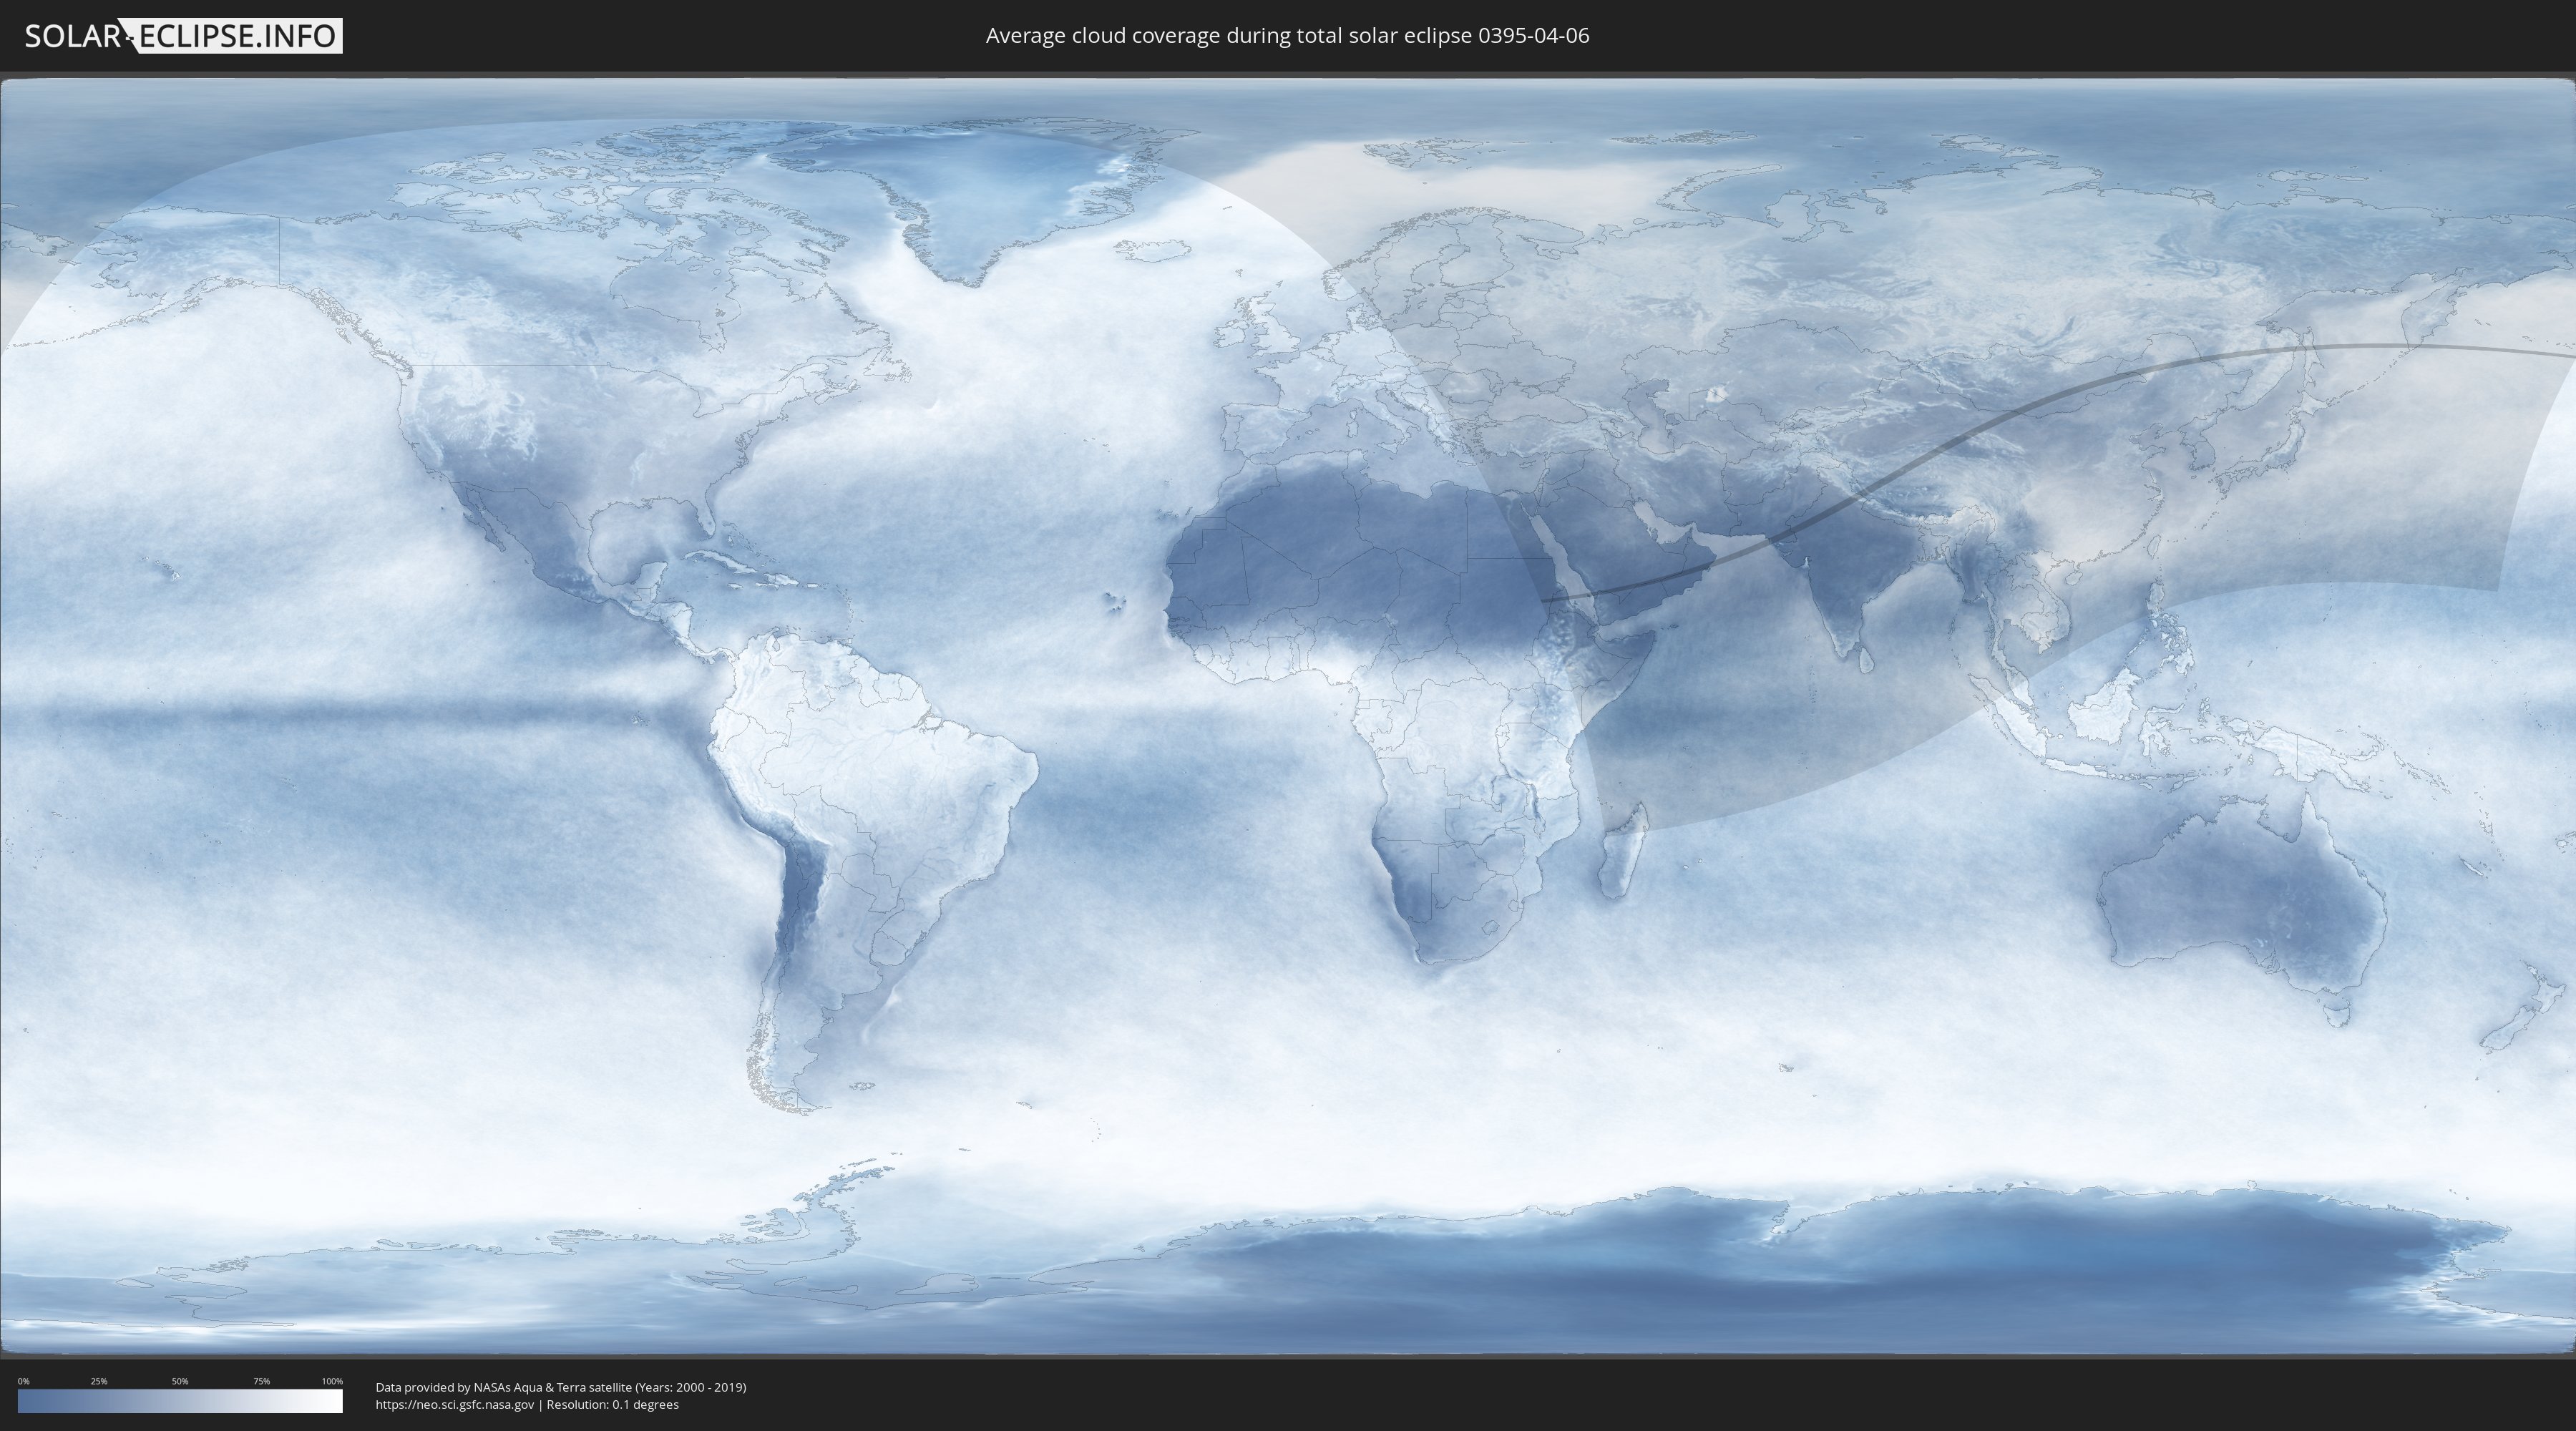Click the NASA Aqua & Terra data credit
This screenshot has width=2576, height=1431.
point(561,1387)
